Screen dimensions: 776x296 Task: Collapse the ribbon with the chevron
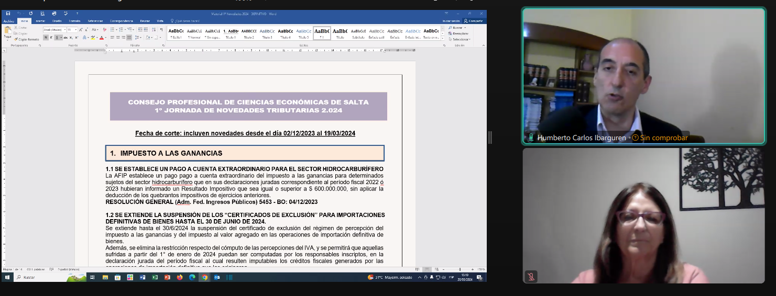(483, 45)
